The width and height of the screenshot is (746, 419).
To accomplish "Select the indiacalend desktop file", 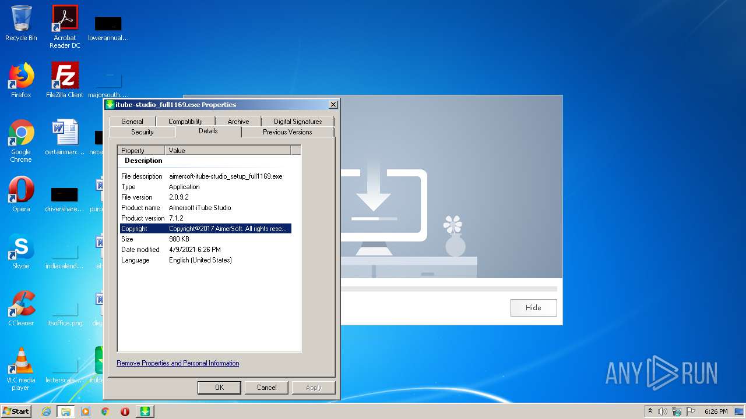I will point(65,255).
